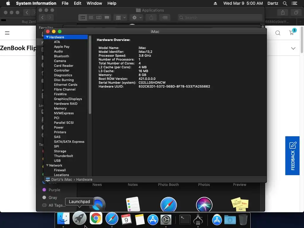Screen dimensions: 304x228
Task: Click Dartz's iMac in the path bar
Action: pyautogui.click(x=62, y=180)
